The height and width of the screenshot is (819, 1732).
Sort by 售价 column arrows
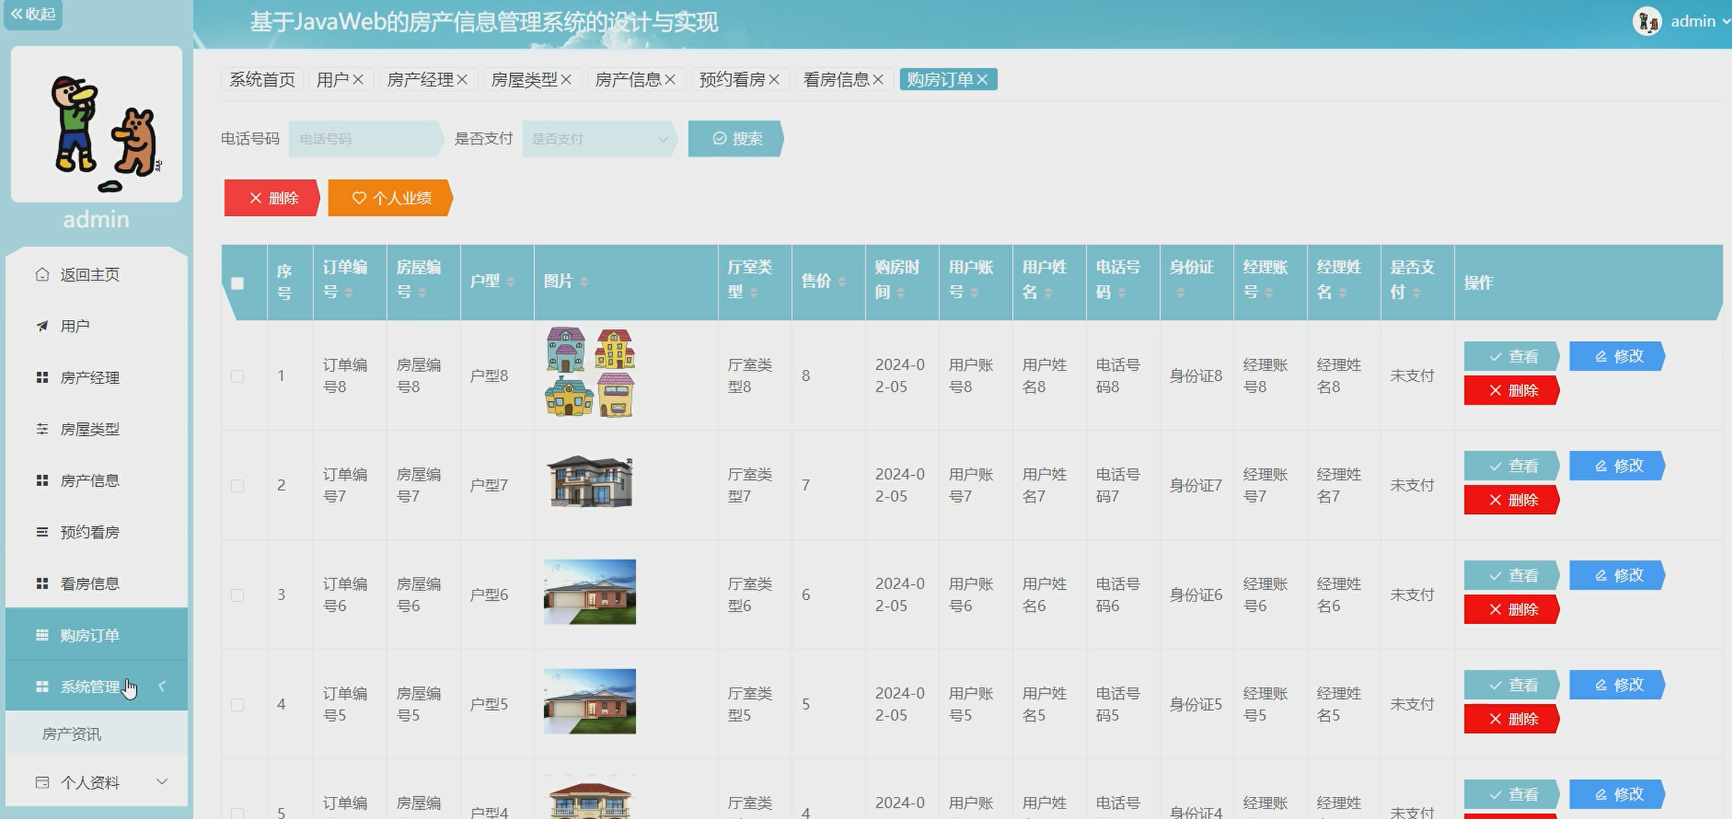(842, 282)
